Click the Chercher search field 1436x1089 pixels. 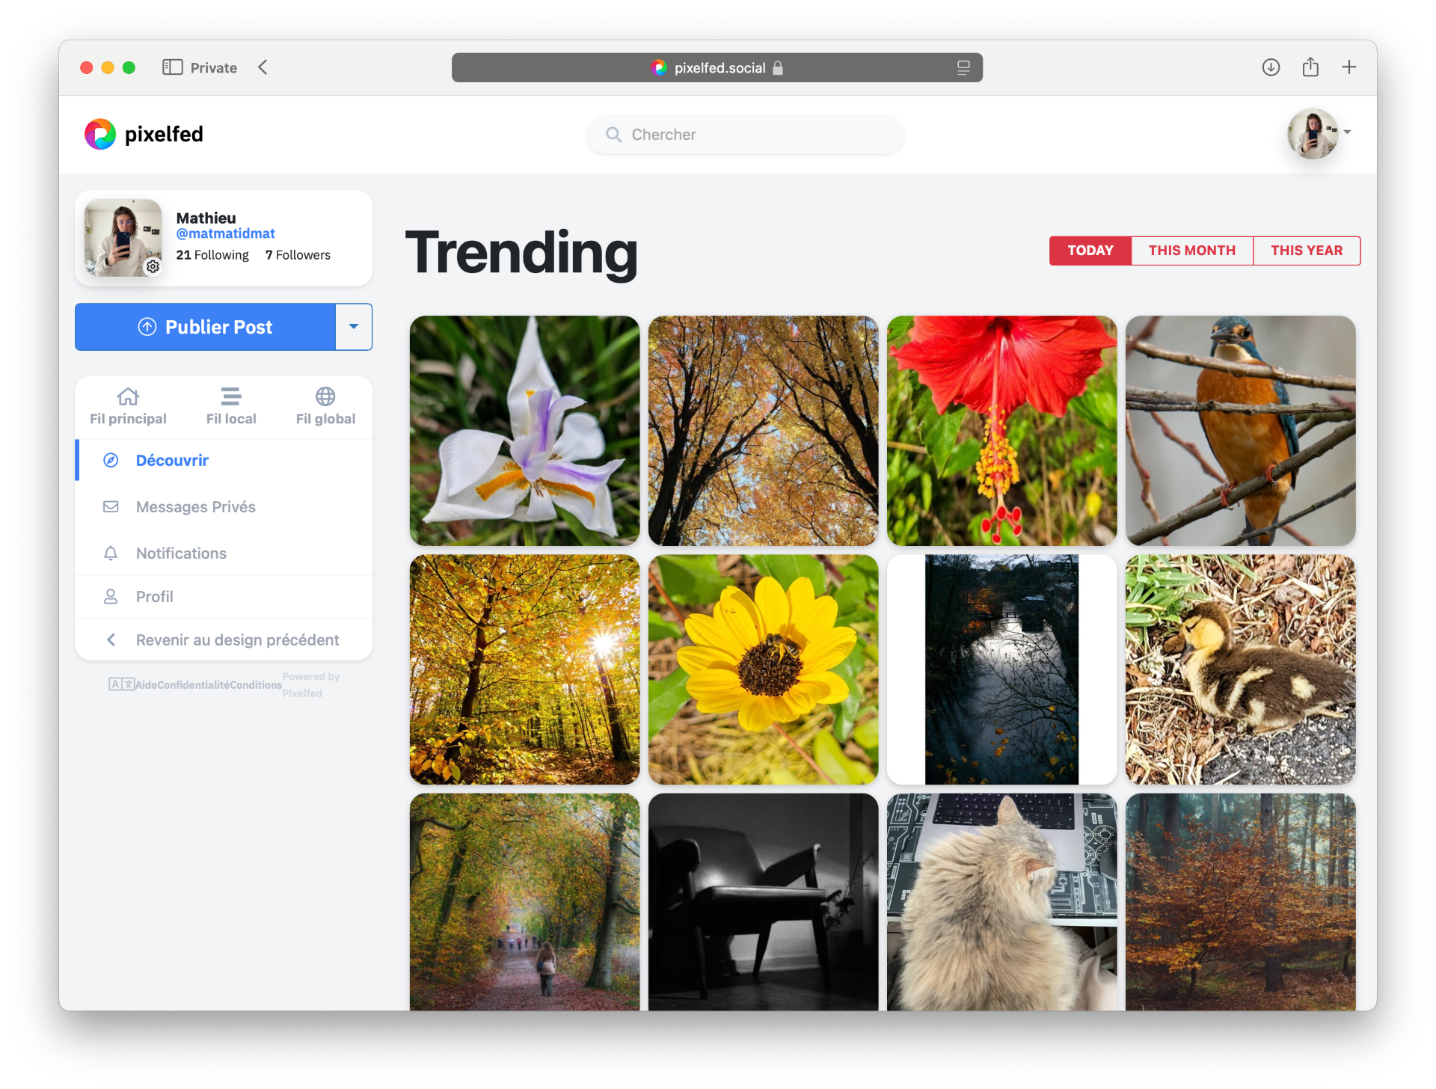click(x=745, y=135)
